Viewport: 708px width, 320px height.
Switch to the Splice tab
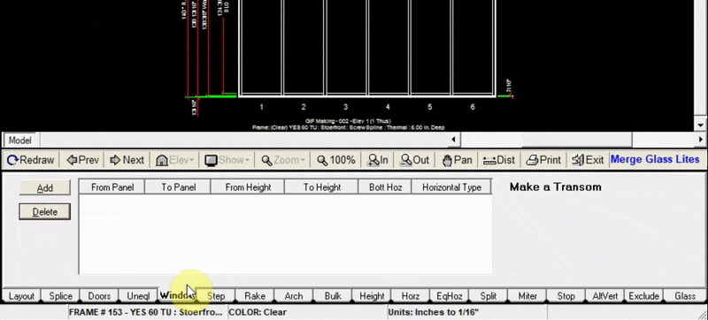click(x=60, y=296)
